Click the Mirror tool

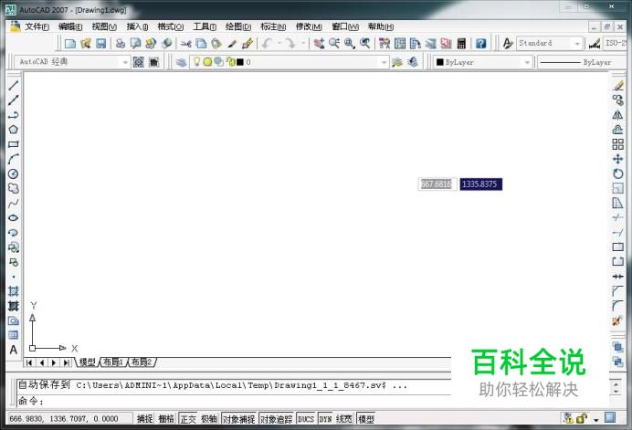(618, 115)
